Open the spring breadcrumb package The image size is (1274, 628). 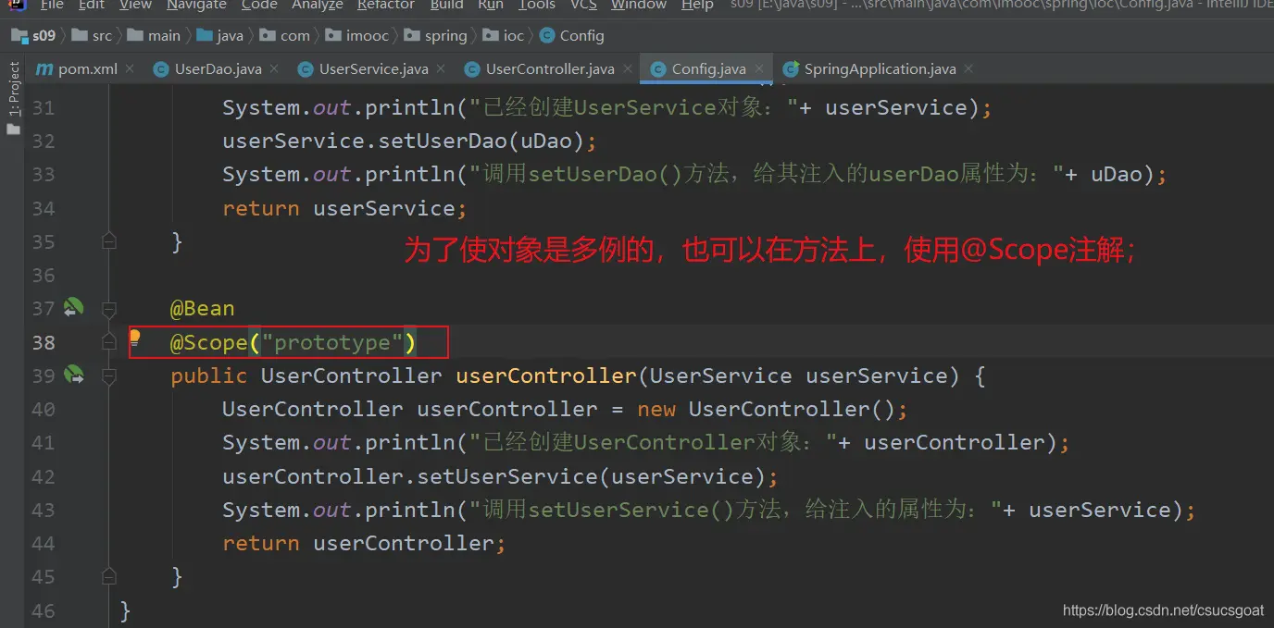(435, 36)
